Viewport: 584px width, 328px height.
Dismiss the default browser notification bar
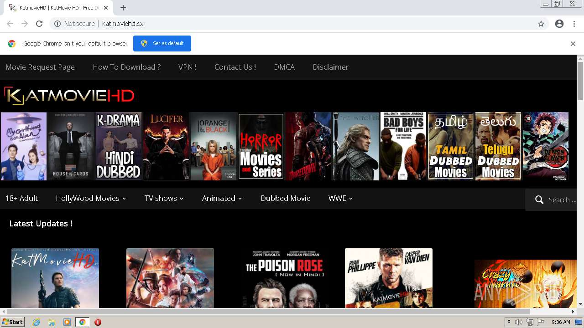[x=573, y=44]
